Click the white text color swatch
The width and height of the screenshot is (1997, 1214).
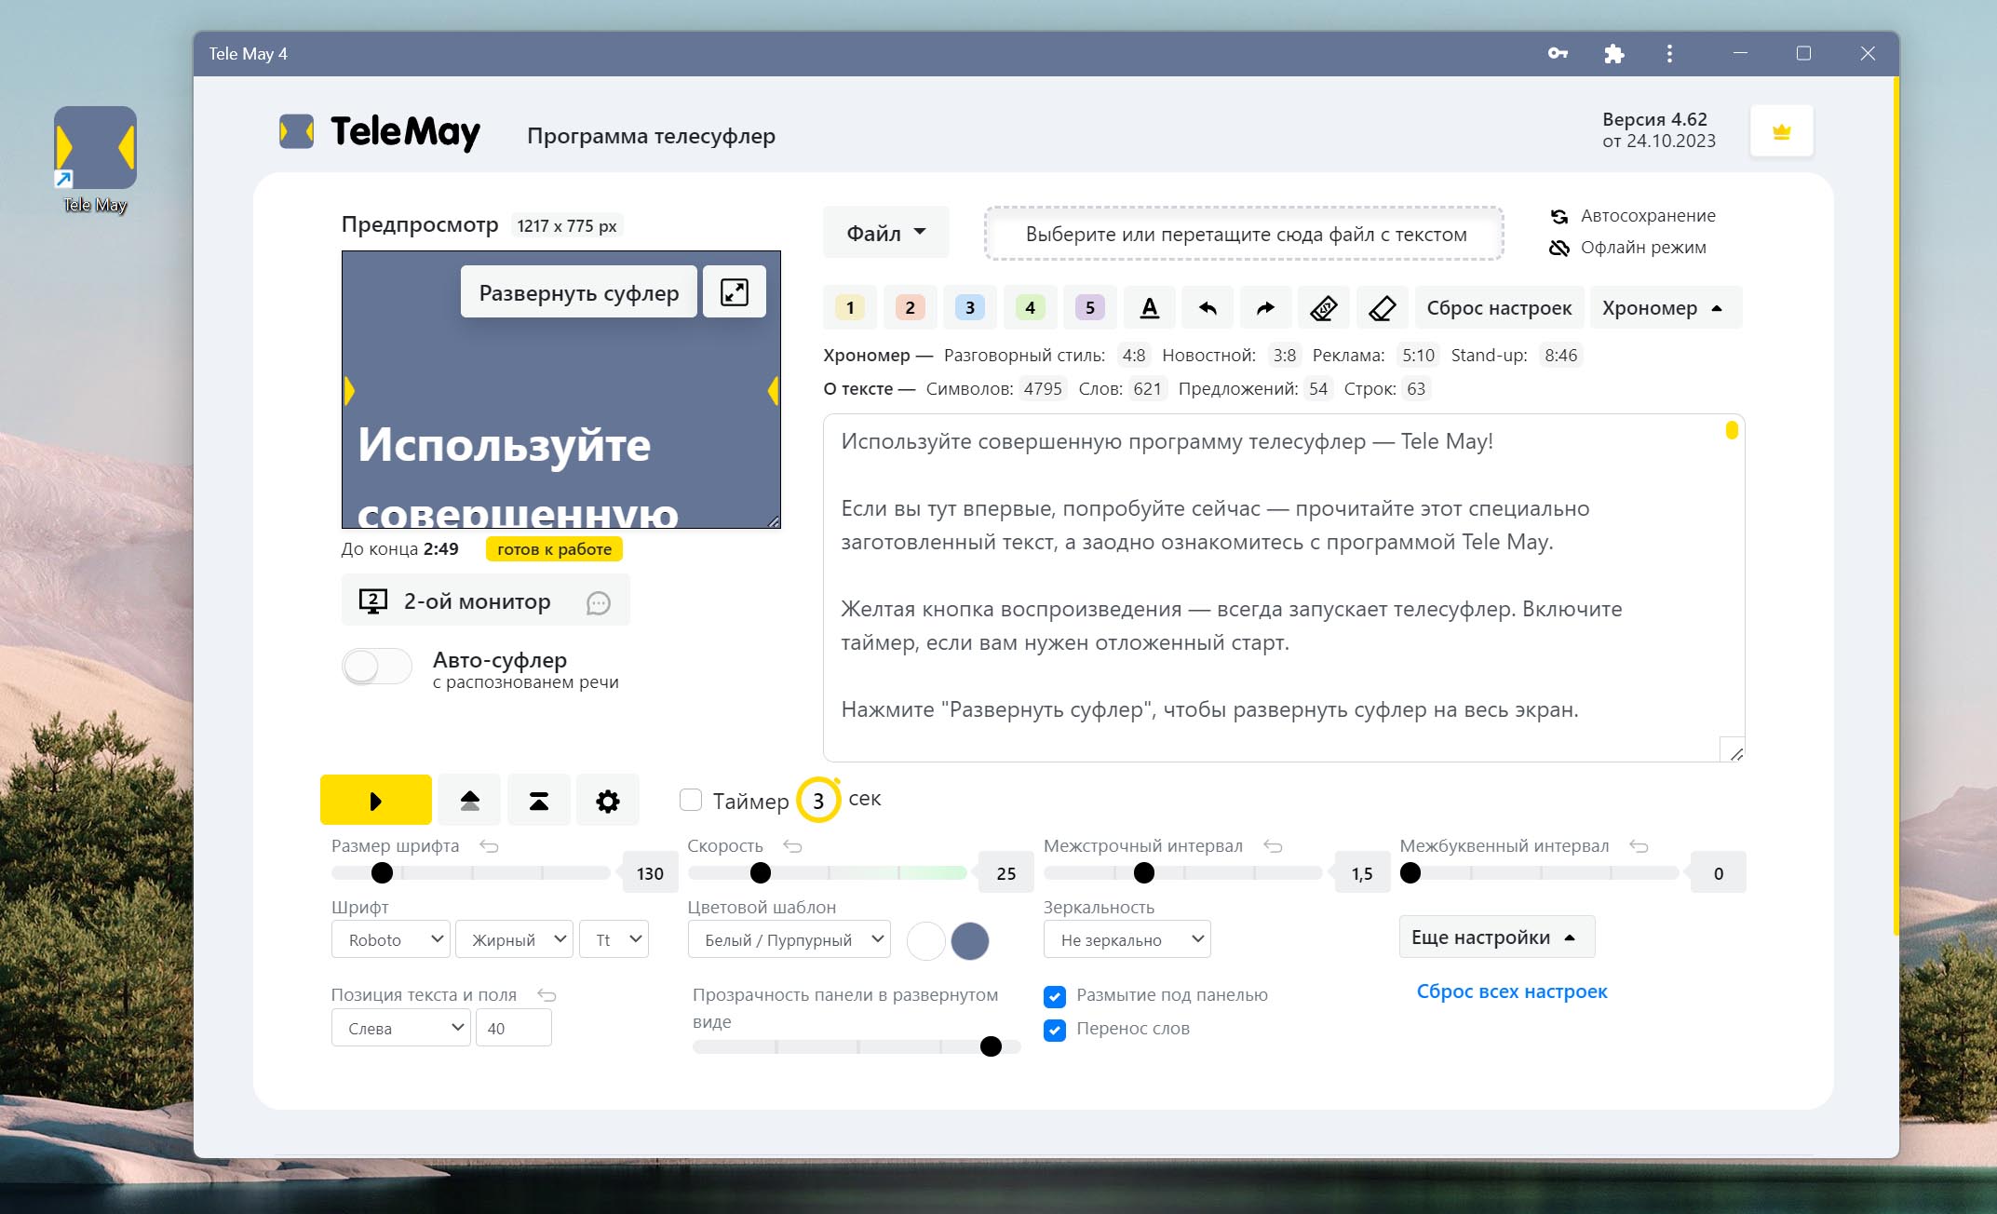point(926,940)
